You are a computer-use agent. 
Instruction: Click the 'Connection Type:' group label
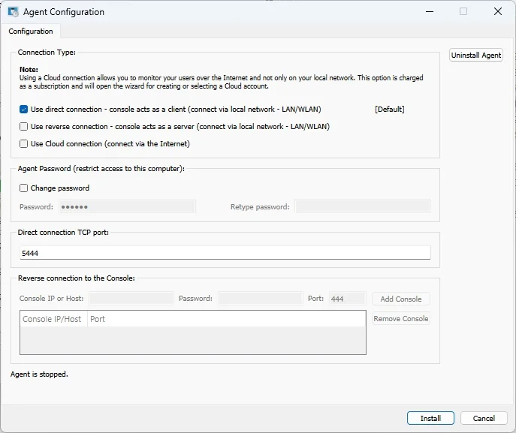coord(47,53)
